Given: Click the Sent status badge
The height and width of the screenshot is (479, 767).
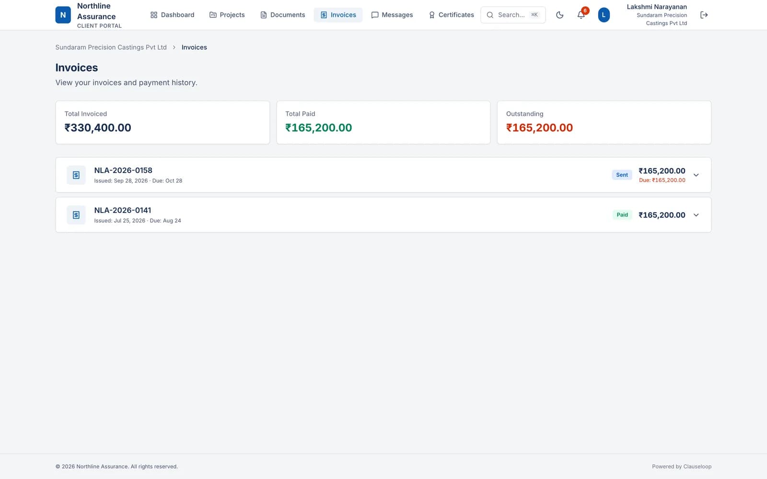Looking at the screenshot, I should pyautogui.click(x=622, y=175).
